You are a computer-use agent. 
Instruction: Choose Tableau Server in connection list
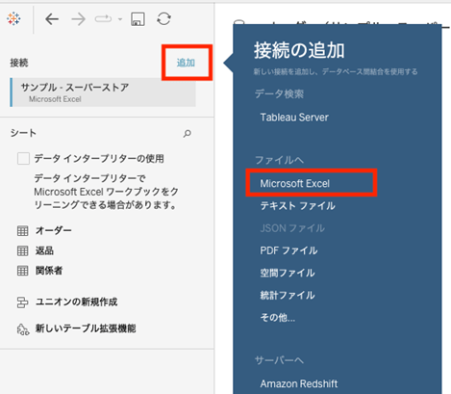[294, 118]
